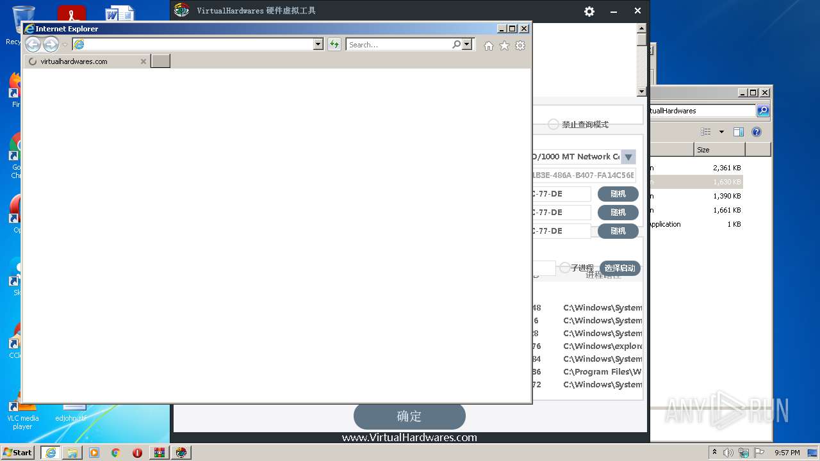Click the VirtualHardwares eye logo

tap(182, 10)
